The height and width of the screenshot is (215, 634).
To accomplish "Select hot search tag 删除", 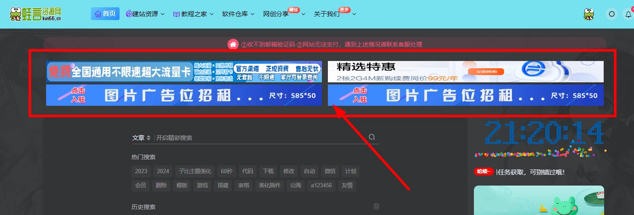I will 161,186.
